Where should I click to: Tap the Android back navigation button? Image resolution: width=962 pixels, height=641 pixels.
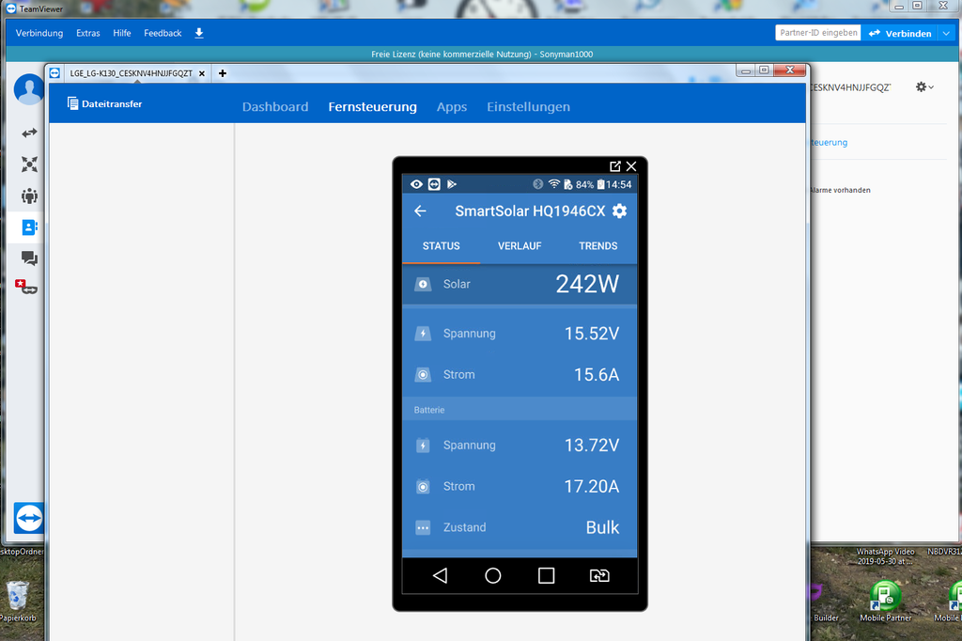pyautogui.click(x=440, y=575)
